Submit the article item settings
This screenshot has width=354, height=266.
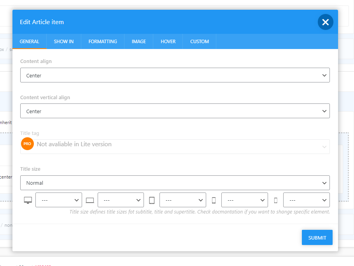317,238
